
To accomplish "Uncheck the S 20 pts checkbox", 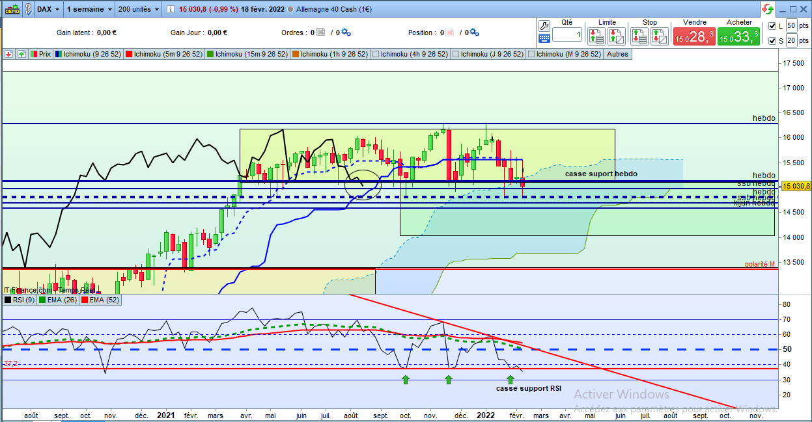I will (772, 41).
